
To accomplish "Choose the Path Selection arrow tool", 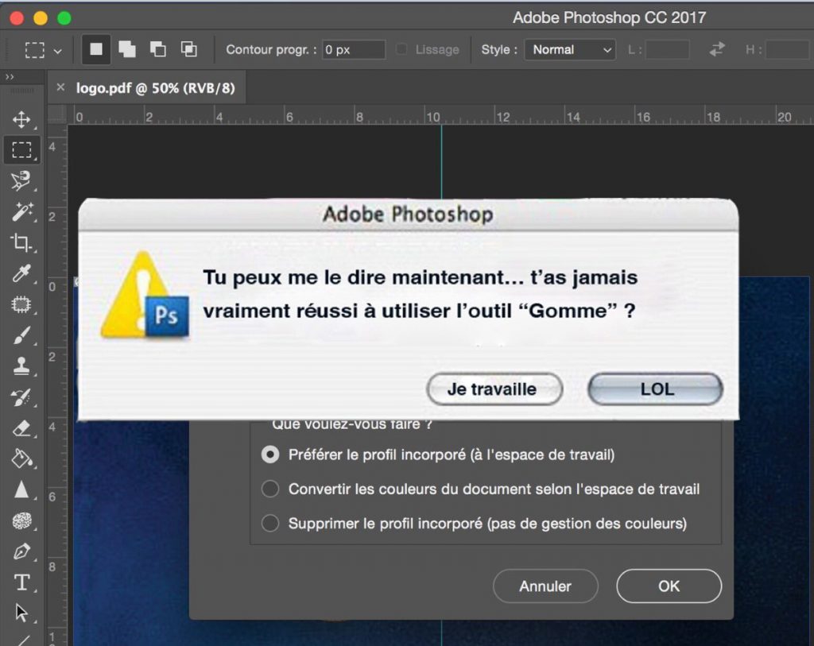I will pyautogui.click(x=21, y=613).
